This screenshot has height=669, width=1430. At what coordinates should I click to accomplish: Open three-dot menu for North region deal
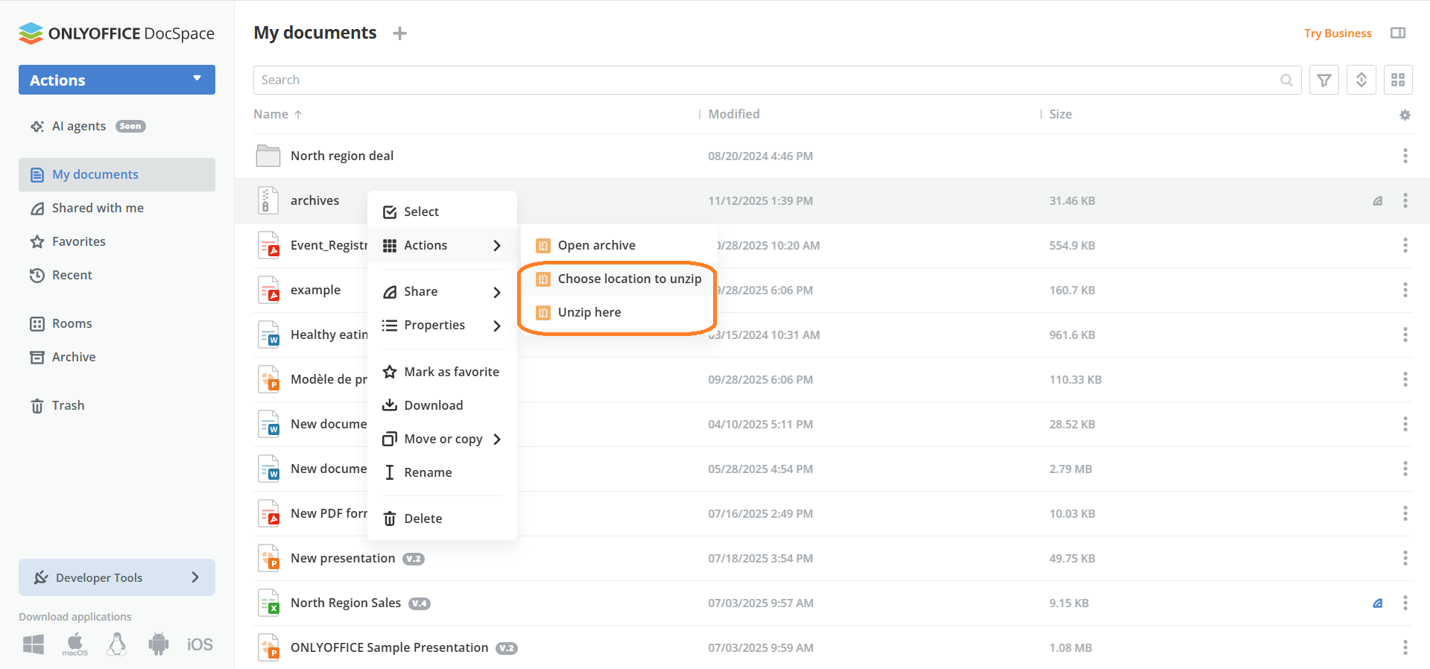click(1405, 156)
